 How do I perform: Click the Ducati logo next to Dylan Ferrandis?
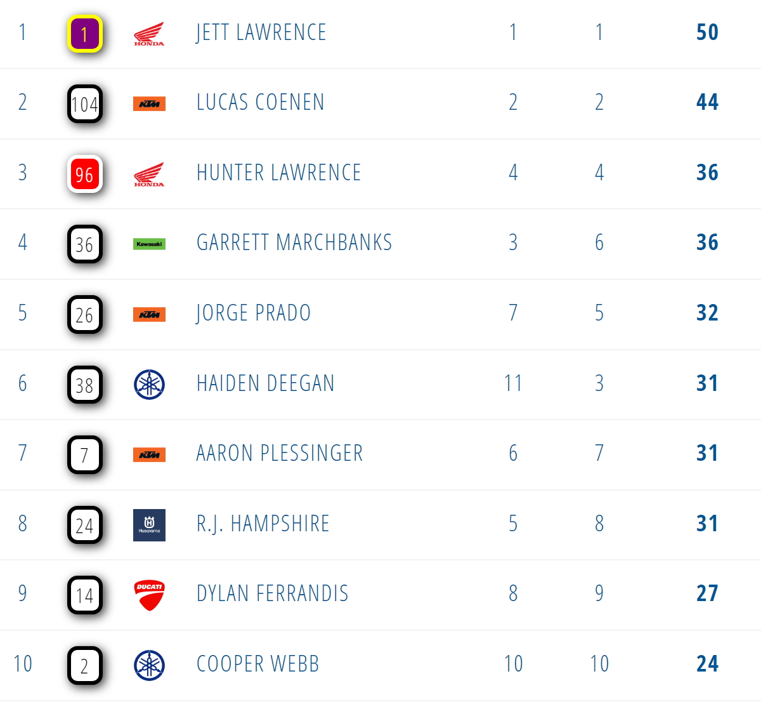(x=149, y=595)
